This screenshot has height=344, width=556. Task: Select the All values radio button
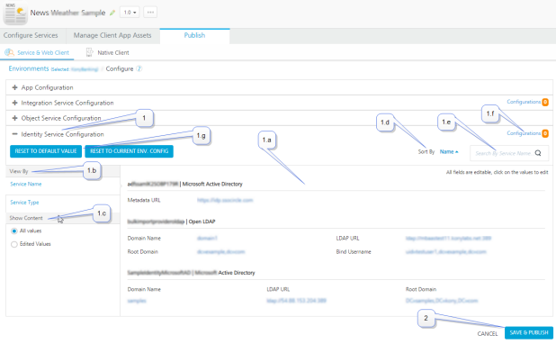tap(14, 231)
